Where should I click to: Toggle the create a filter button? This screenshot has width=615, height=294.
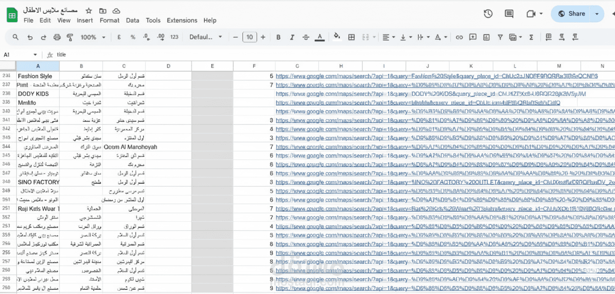pos(500,37)
